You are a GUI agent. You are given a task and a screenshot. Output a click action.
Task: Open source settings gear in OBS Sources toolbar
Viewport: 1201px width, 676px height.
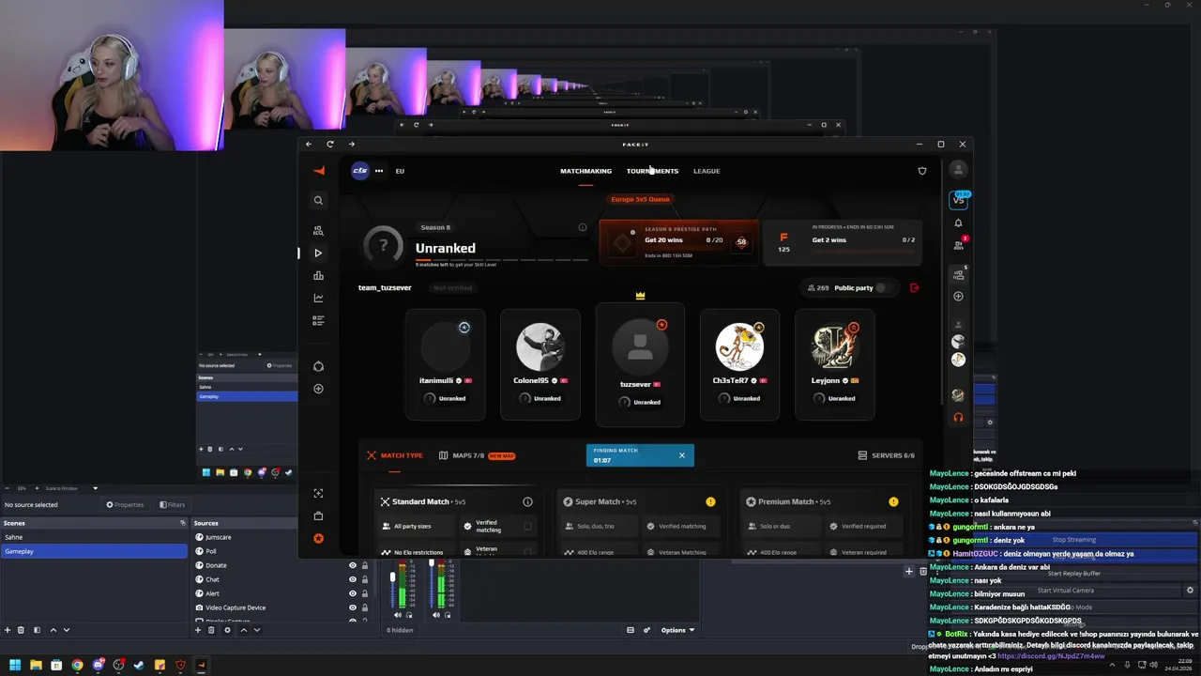(227, 630)
